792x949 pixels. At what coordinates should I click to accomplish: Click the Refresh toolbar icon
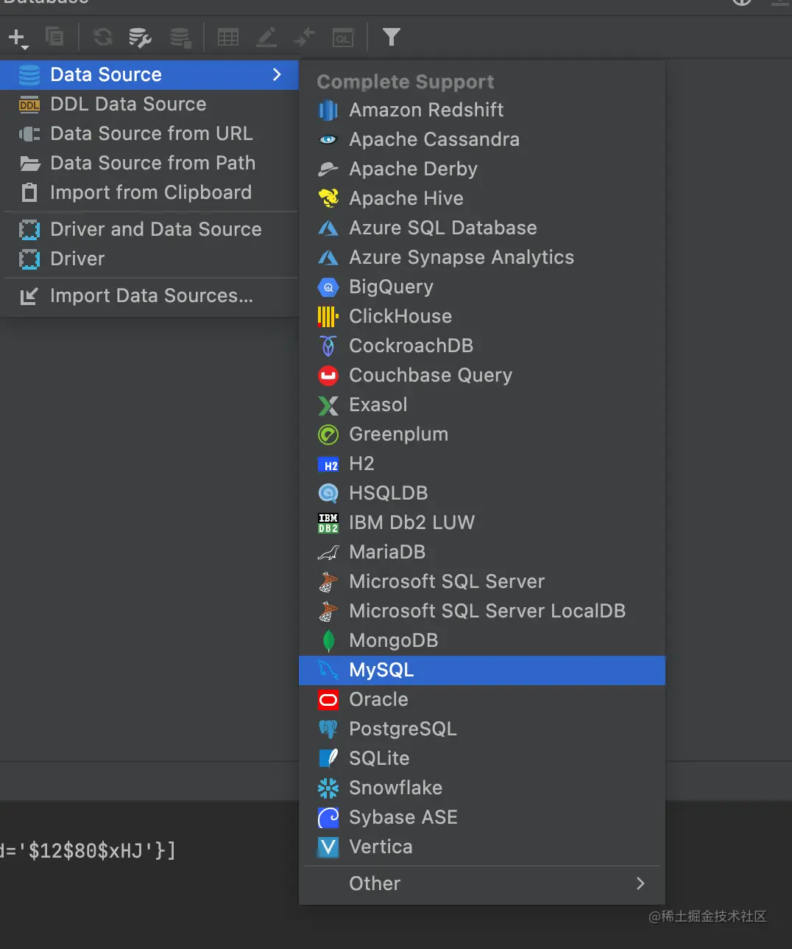click(103, 36)
